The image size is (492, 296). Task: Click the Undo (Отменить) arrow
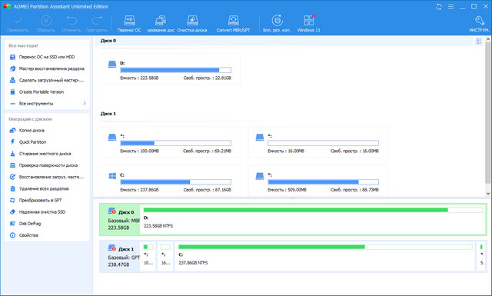[x=71, y=24]
